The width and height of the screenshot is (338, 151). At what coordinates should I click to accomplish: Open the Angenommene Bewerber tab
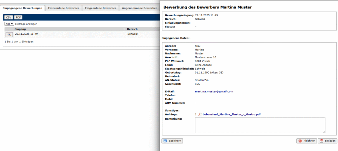coord(139,8)
